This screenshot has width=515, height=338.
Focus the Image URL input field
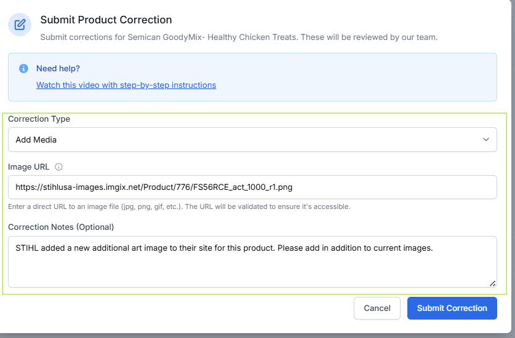click(252, 187)
